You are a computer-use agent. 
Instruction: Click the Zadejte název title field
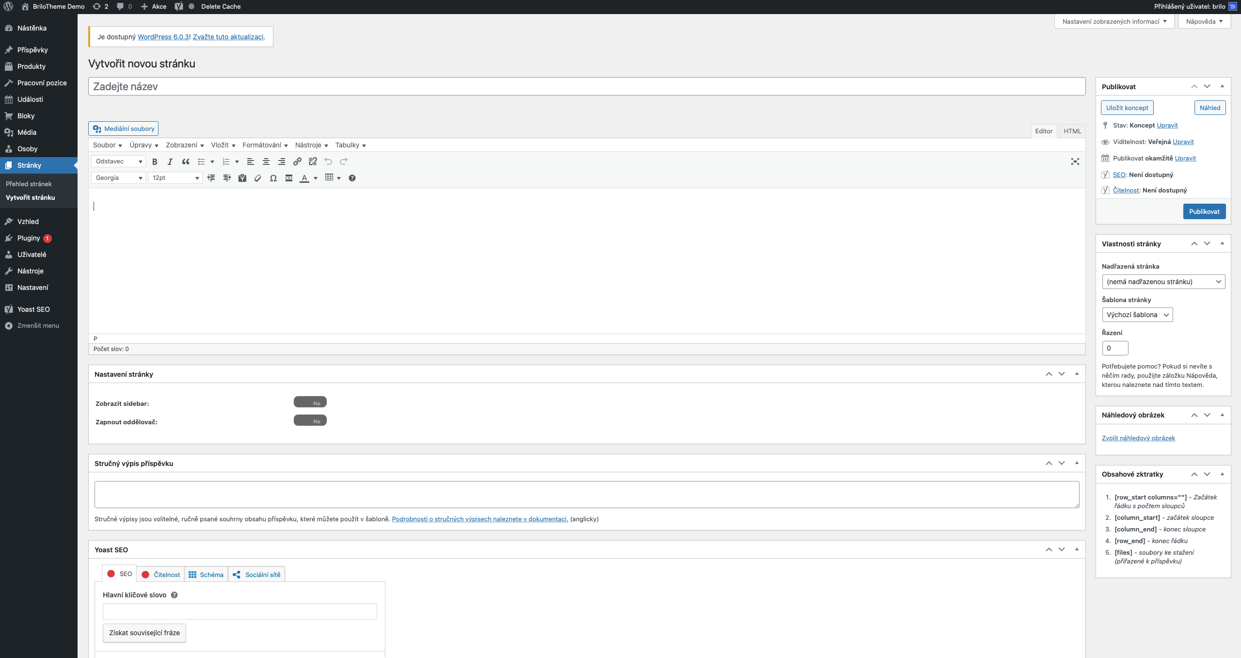tap(586, 86)
